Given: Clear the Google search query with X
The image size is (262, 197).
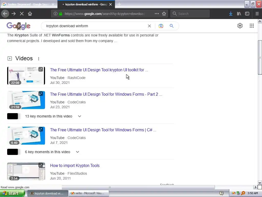Looking at the screenshot, I should point(149,26).
